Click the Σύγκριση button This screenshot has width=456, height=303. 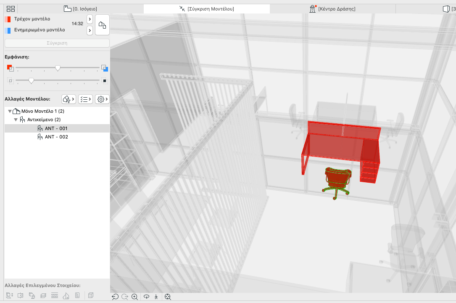(x=57, y=43)
